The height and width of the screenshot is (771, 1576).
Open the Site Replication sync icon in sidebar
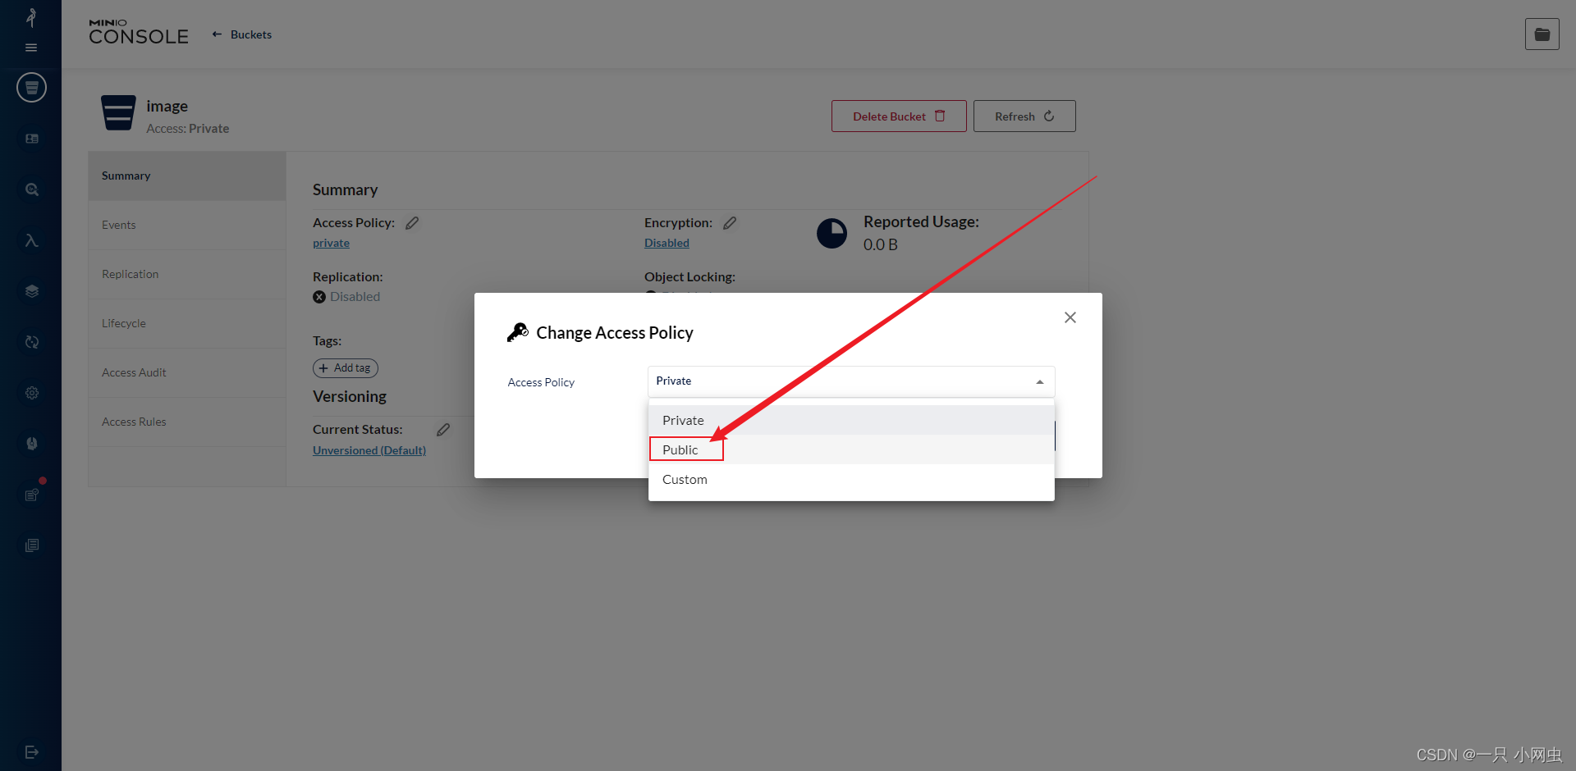click(x=31, y=342)
